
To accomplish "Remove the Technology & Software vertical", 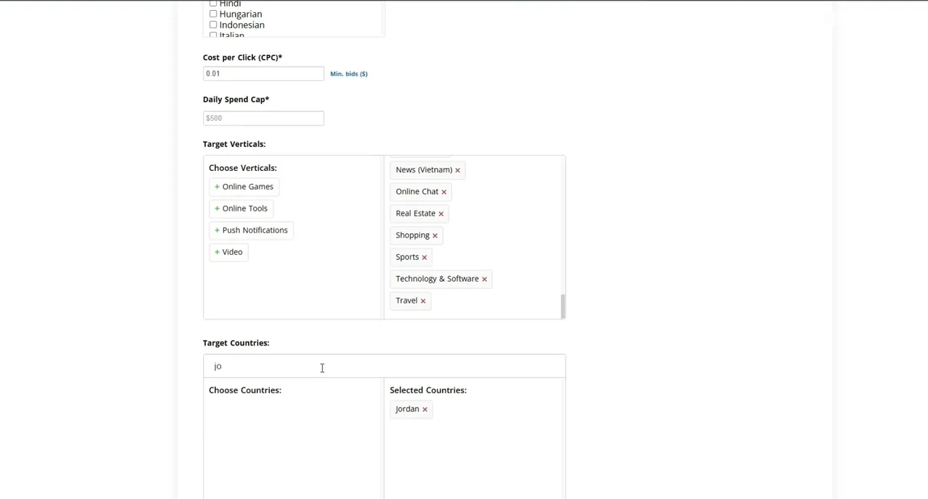I will tap(484, 279).
